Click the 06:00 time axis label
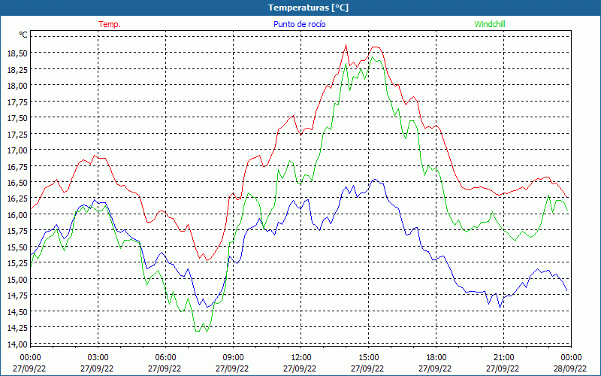Image resolution: width=601 pixels, height=376 pixels. 165,358
